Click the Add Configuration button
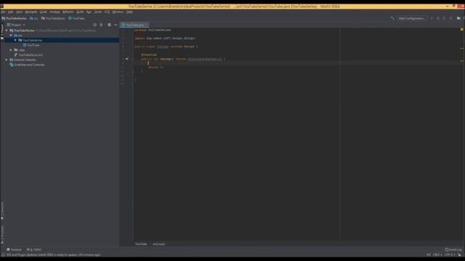Image resolution: width=465 pixels, height=261 pixels. pyautogui.click(x=412, y=18)
